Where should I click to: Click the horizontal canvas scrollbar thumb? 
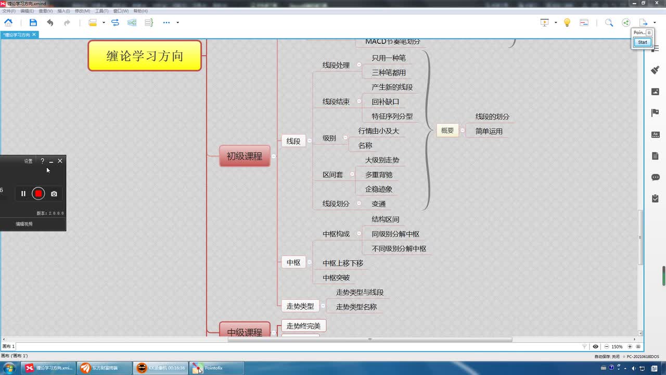[370, 339]
